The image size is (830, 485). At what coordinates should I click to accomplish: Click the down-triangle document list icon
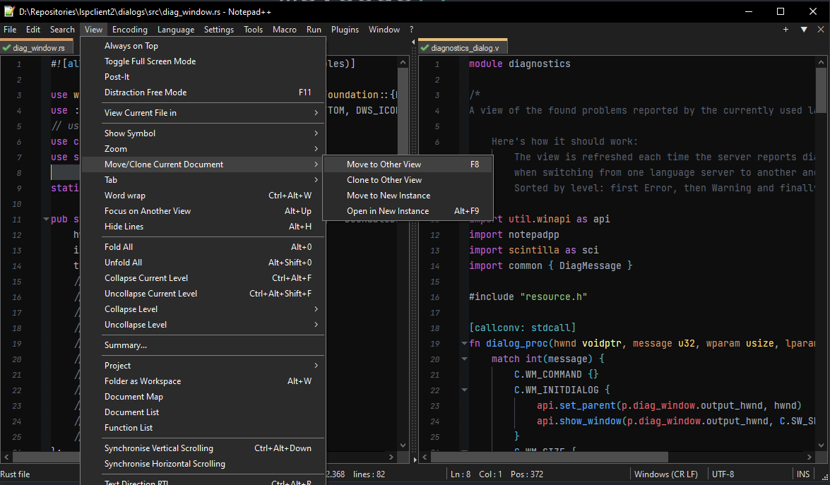(804, 30)
